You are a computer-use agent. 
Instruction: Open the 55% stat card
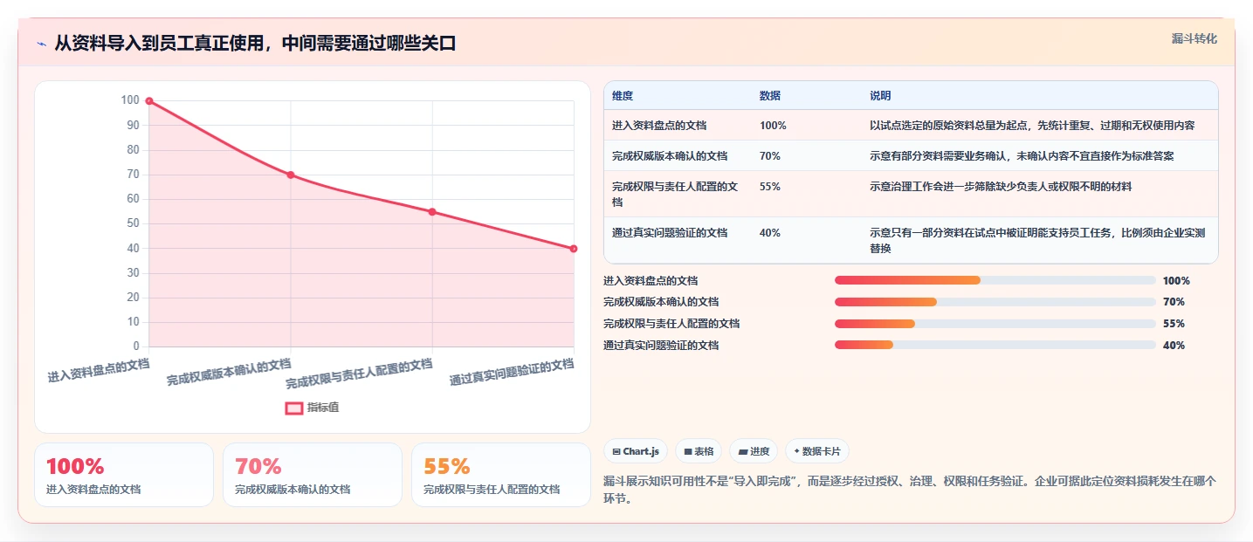501,475
